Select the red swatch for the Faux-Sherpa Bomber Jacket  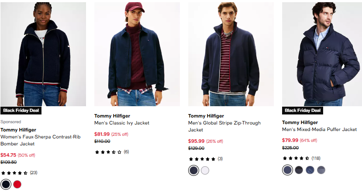click(17, 184)
